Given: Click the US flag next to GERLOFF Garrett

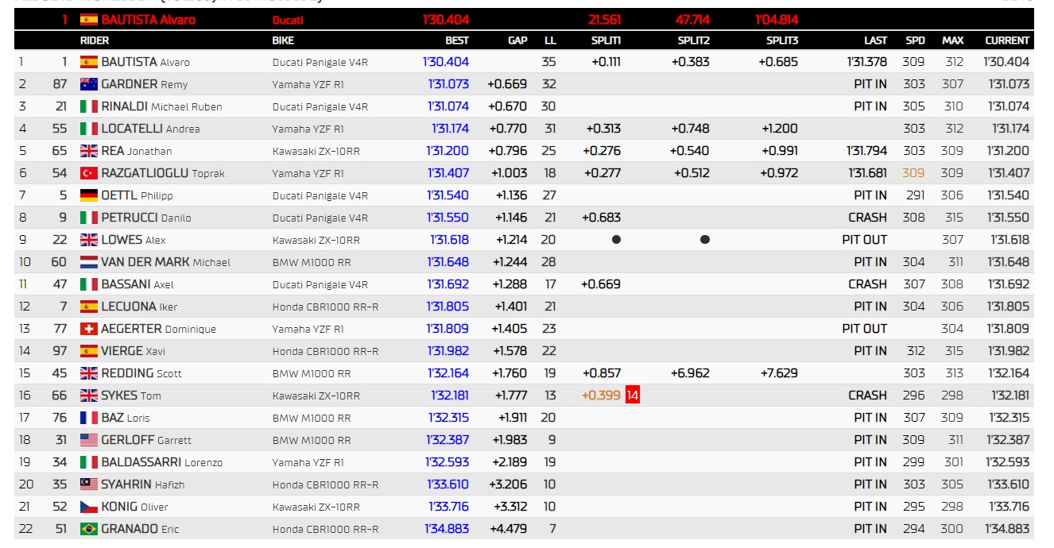Looking at the screenshot, I should (88, 440).
